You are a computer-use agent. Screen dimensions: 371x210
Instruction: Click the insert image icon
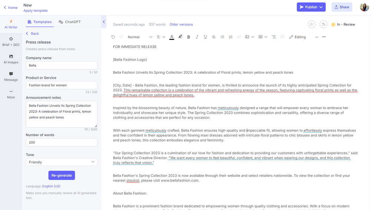pyautogui.click(x=247, y=37)
